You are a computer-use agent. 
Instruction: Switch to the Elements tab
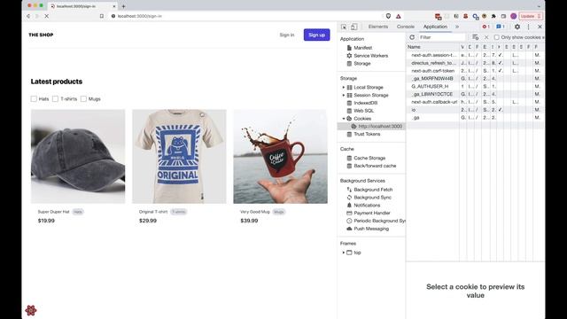(x=378, y=27)
